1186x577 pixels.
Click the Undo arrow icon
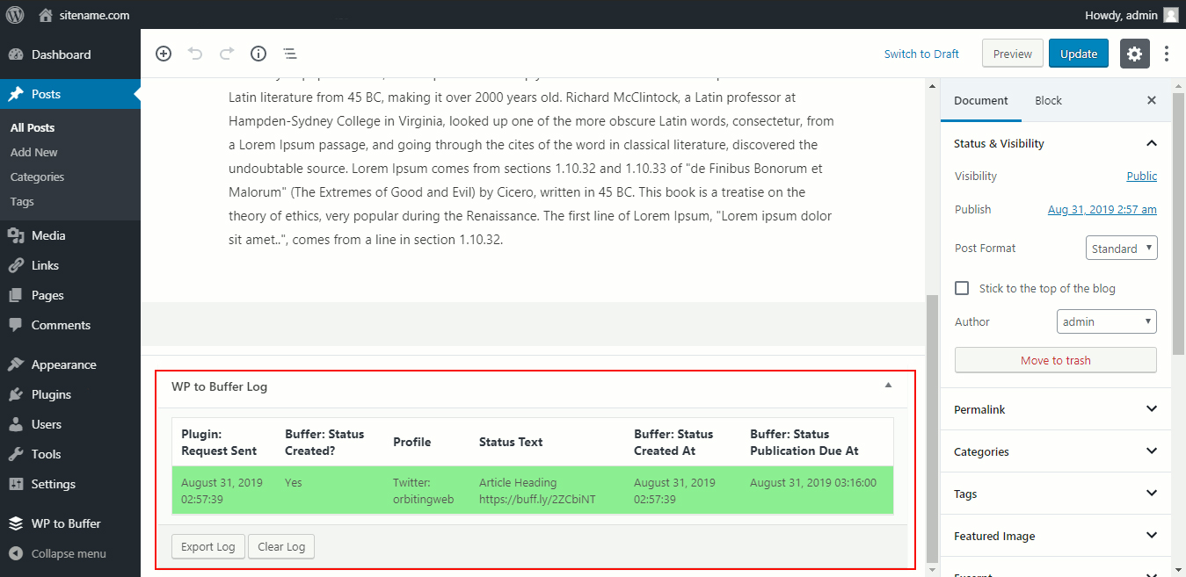[x=195, y=54]
